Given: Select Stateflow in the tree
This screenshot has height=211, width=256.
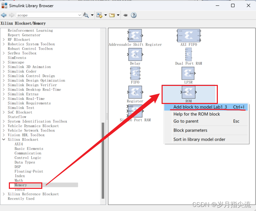Looking at the screenshot, I should pos(17,117).
